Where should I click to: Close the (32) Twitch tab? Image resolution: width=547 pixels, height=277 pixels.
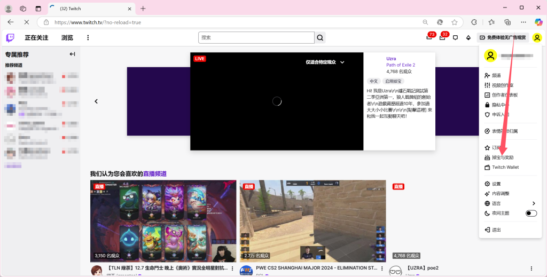[x=130, y=9]
